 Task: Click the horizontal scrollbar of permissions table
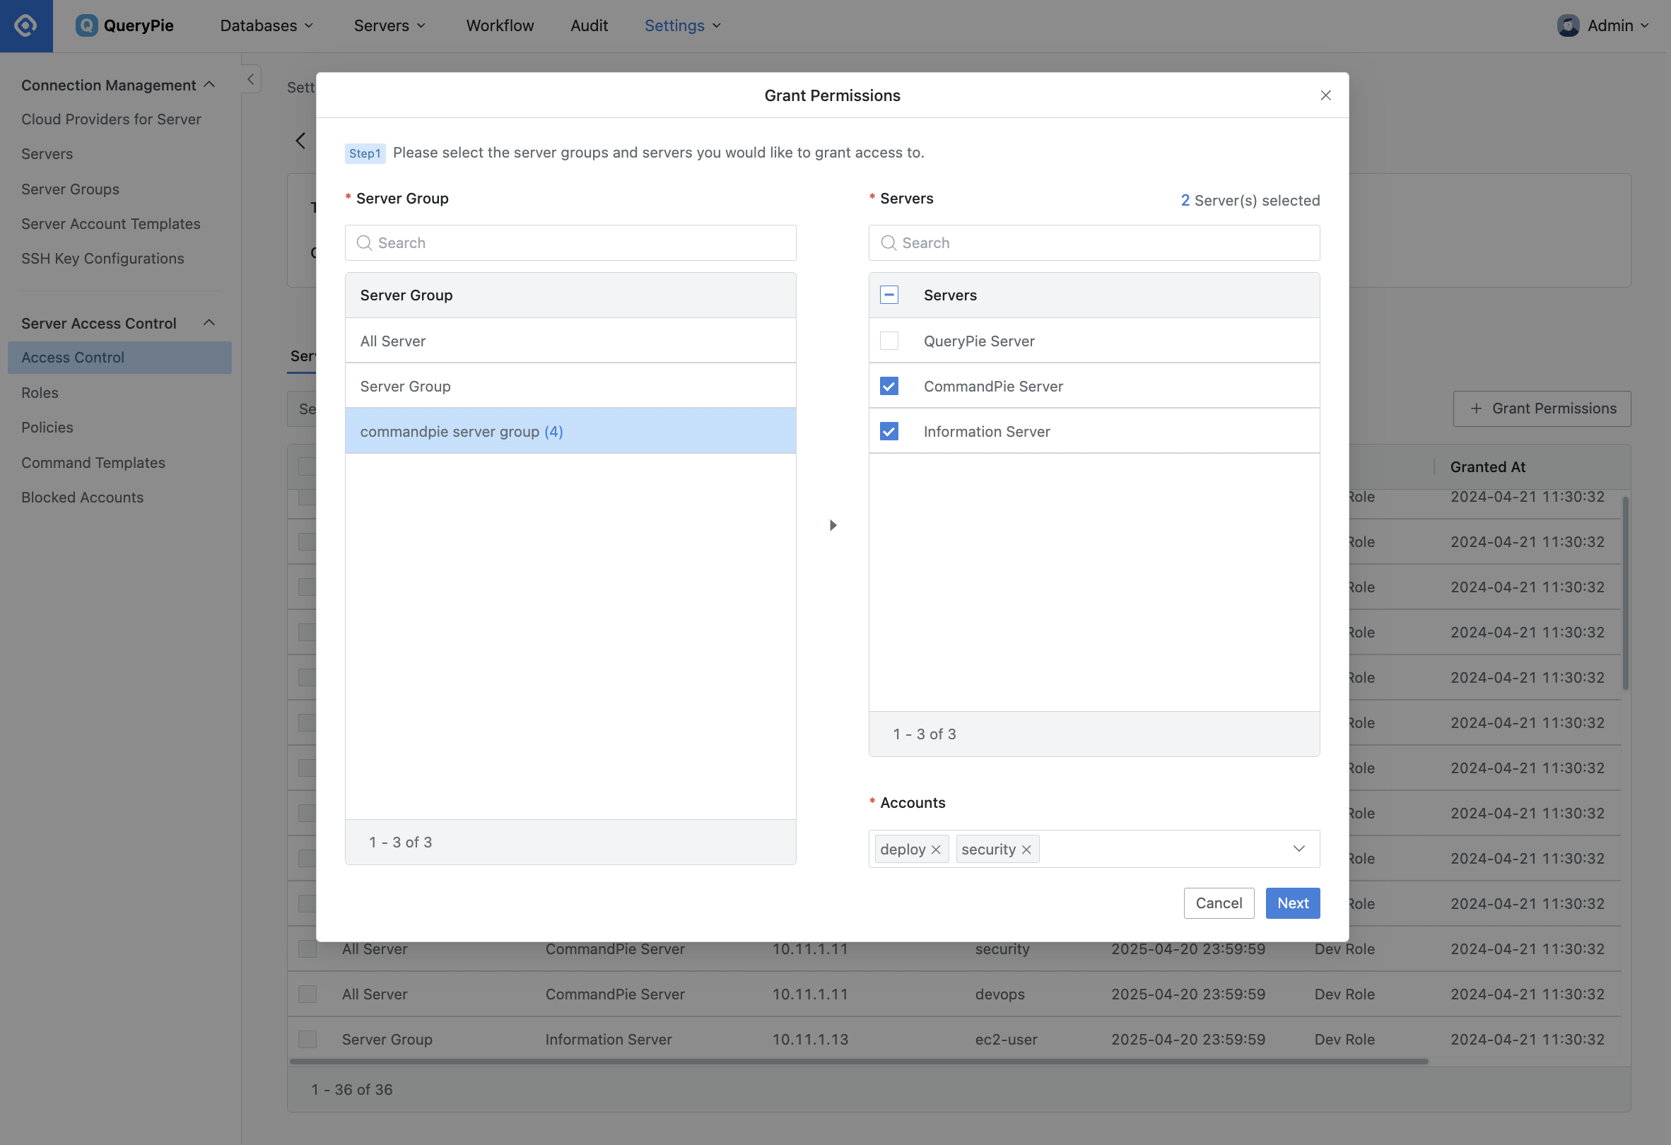tap(859, 1061)
